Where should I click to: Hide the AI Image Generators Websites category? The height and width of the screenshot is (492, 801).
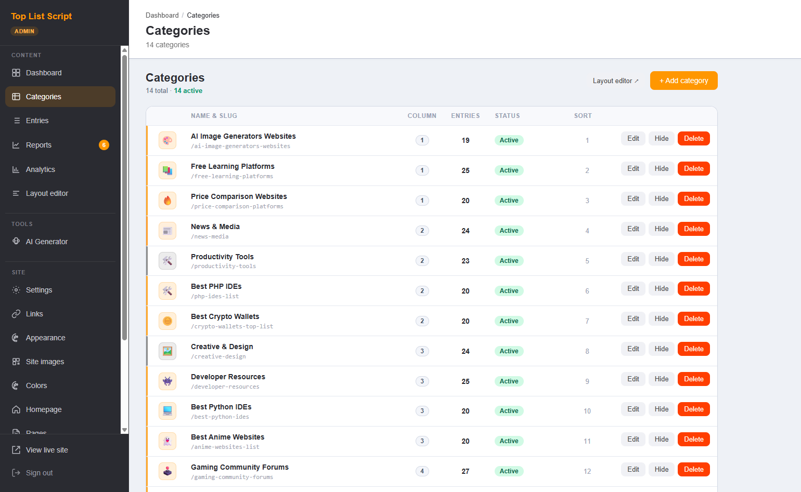(x=662, y=138)
